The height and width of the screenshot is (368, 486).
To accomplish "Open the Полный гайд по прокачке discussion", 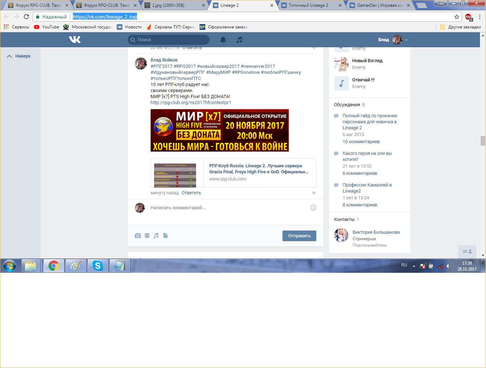I will point(370,122).
